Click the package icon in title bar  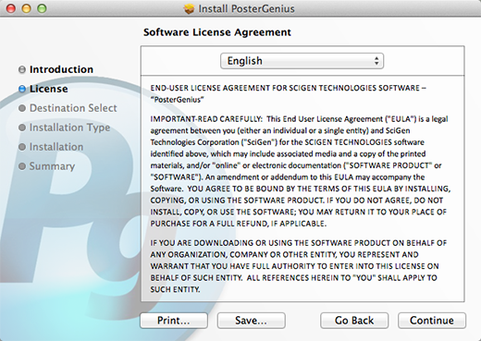click(189, 8)
